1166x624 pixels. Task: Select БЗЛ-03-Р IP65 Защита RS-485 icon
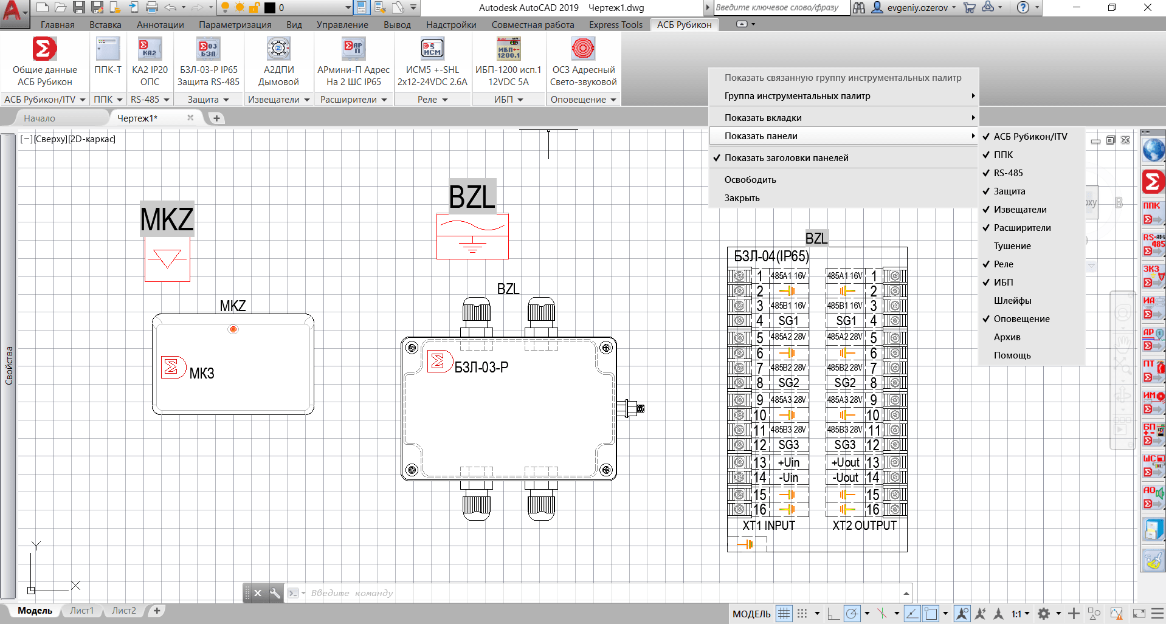pyautogui.click(x=209, y=62)
